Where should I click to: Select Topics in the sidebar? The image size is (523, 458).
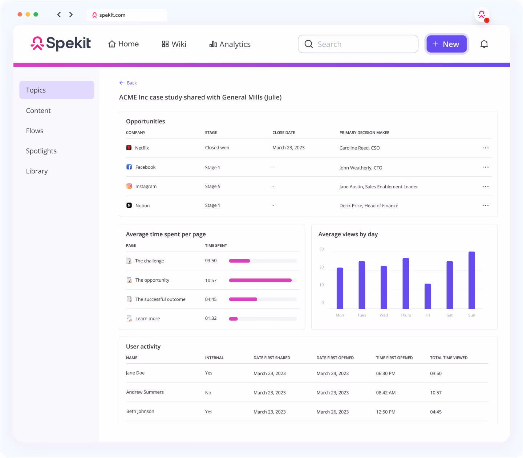point(57,90)
